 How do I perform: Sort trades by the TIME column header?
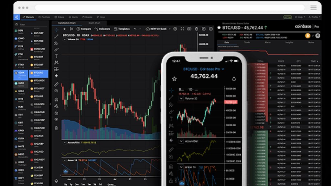314,61
